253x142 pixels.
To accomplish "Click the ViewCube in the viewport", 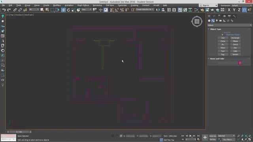I will click(x=197, y=21).
